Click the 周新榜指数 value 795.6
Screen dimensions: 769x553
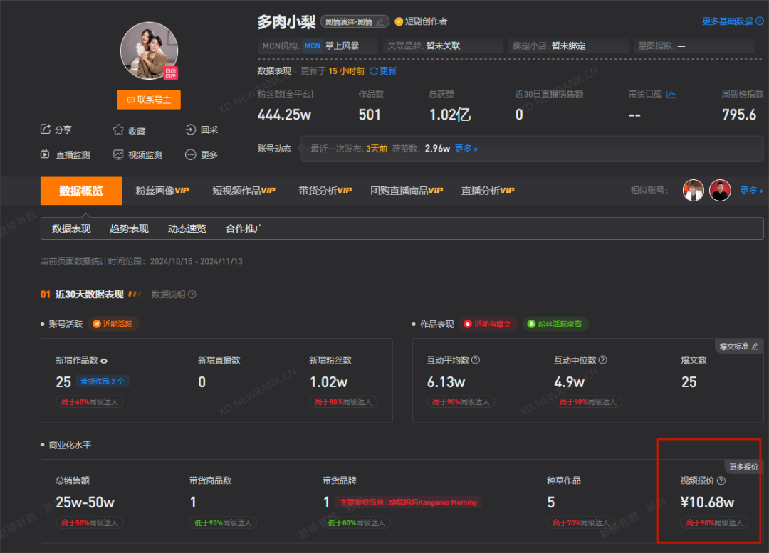tap(739, 115)
